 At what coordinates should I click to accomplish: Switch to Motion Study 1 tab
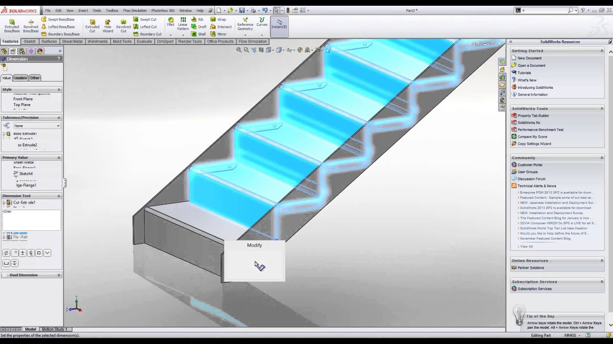click(55, 329)
